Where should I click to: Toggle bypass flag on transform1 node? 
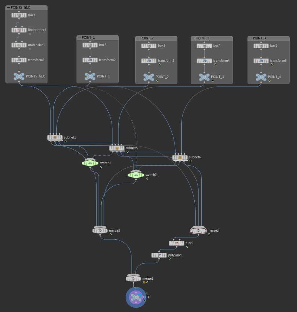tap(13, 60)
